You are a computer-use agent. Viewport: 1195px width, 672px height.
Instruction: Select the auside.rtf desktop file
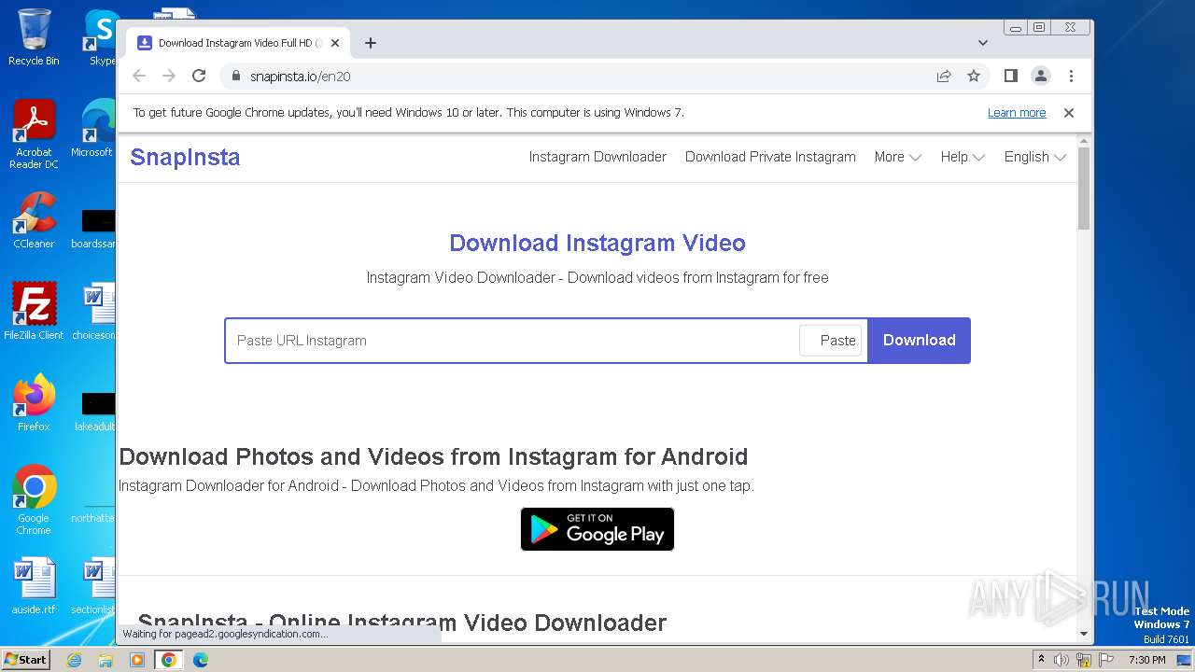click(34, 586)
